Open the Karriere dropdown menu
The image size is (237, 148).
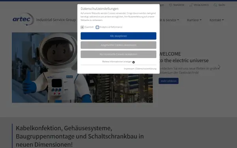[x=194, y=20]
